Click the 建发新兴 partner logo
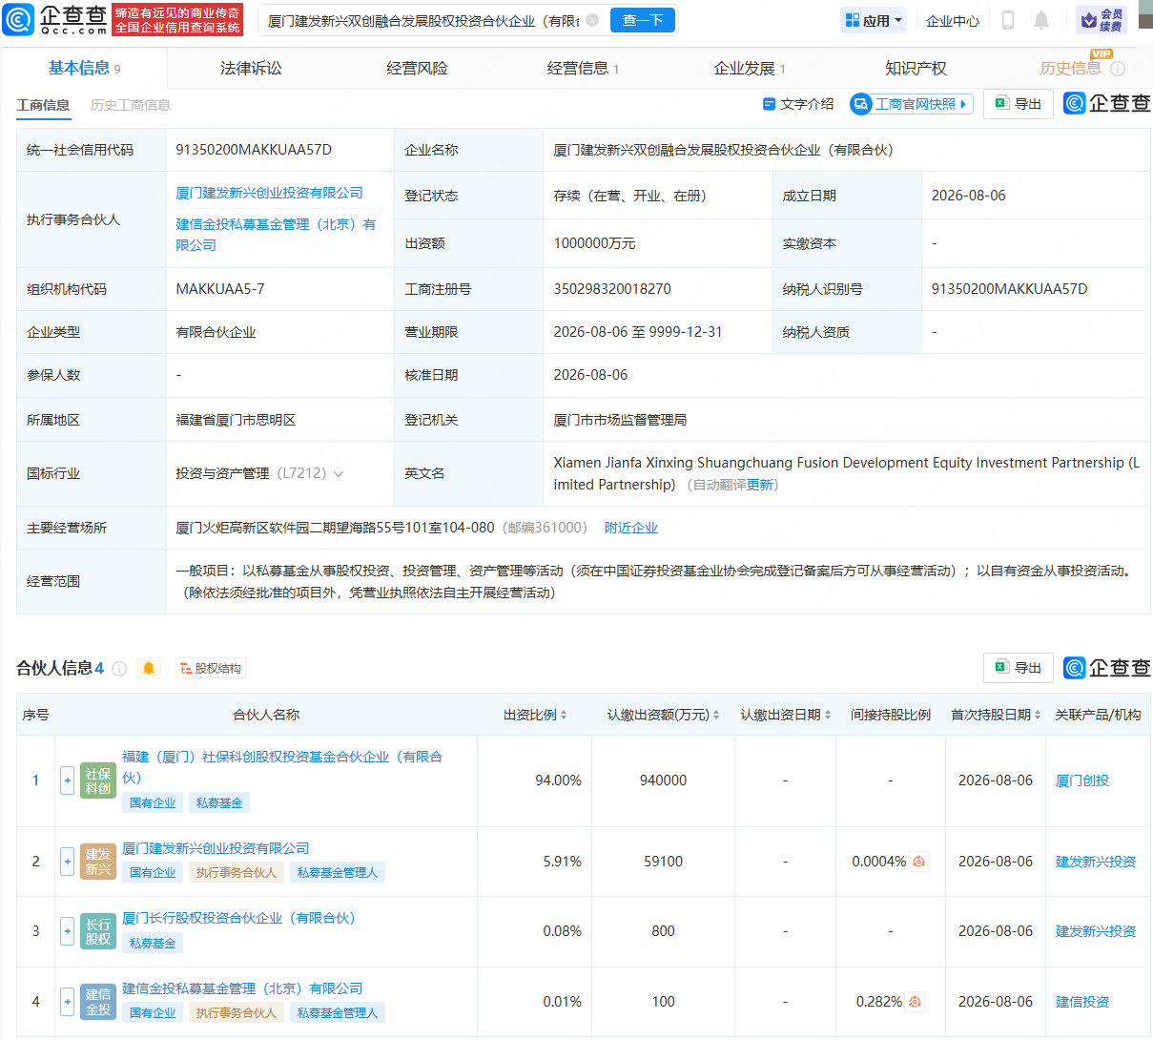 (x=97, y=862)
